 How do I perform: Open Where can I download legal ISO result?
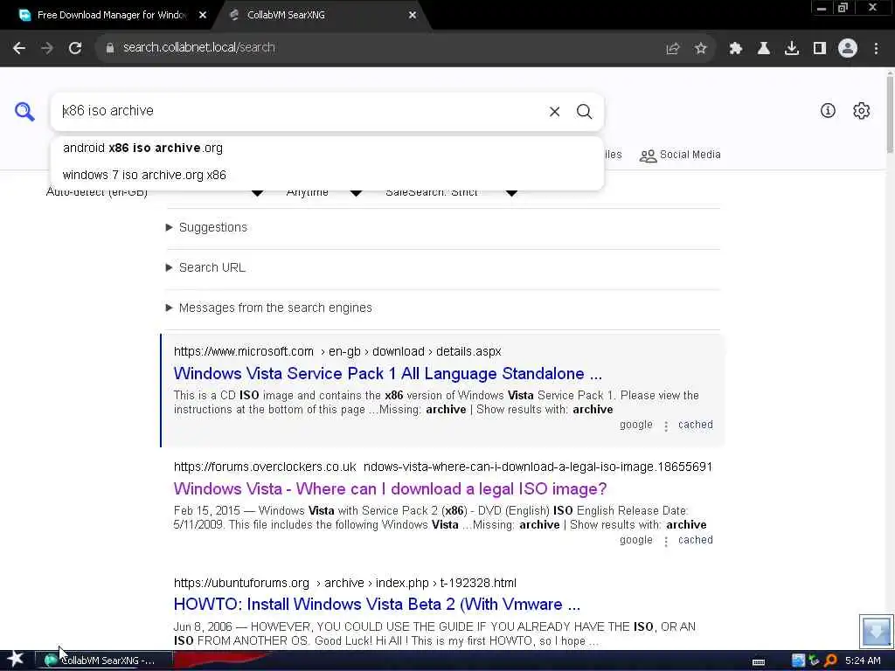(x=390, y=489)
